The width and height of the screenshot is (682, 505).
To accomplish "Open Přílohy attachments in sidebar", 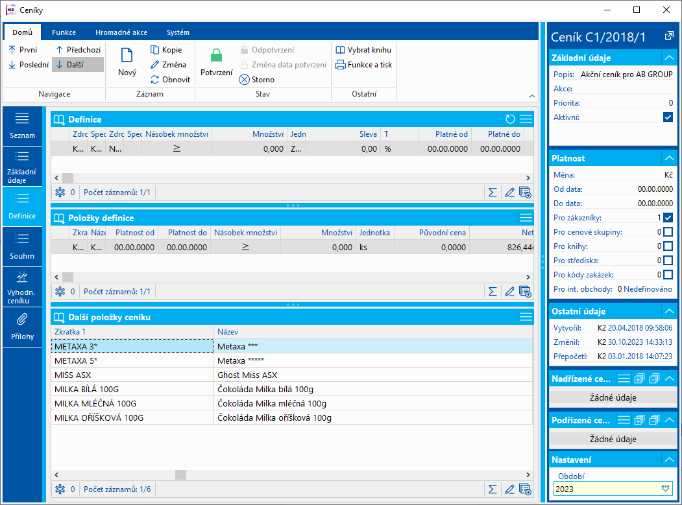I will click(22, 327).
